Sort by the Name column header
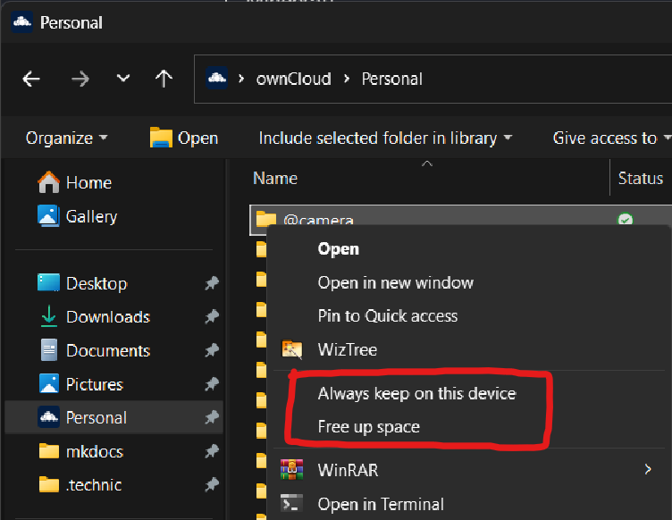This screenshot has width=672, height=520. [x=275, y=179]
